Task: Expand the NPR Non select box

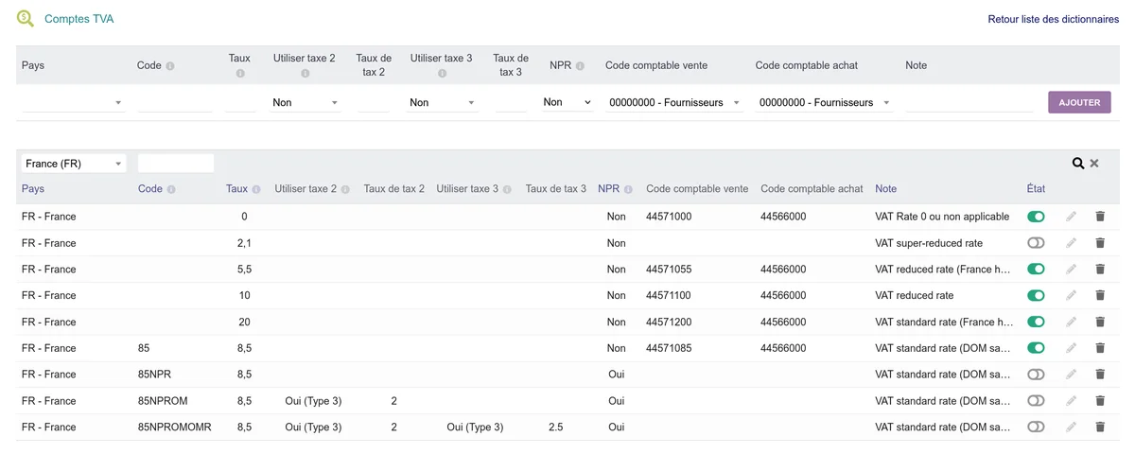Action: [567, 102]
